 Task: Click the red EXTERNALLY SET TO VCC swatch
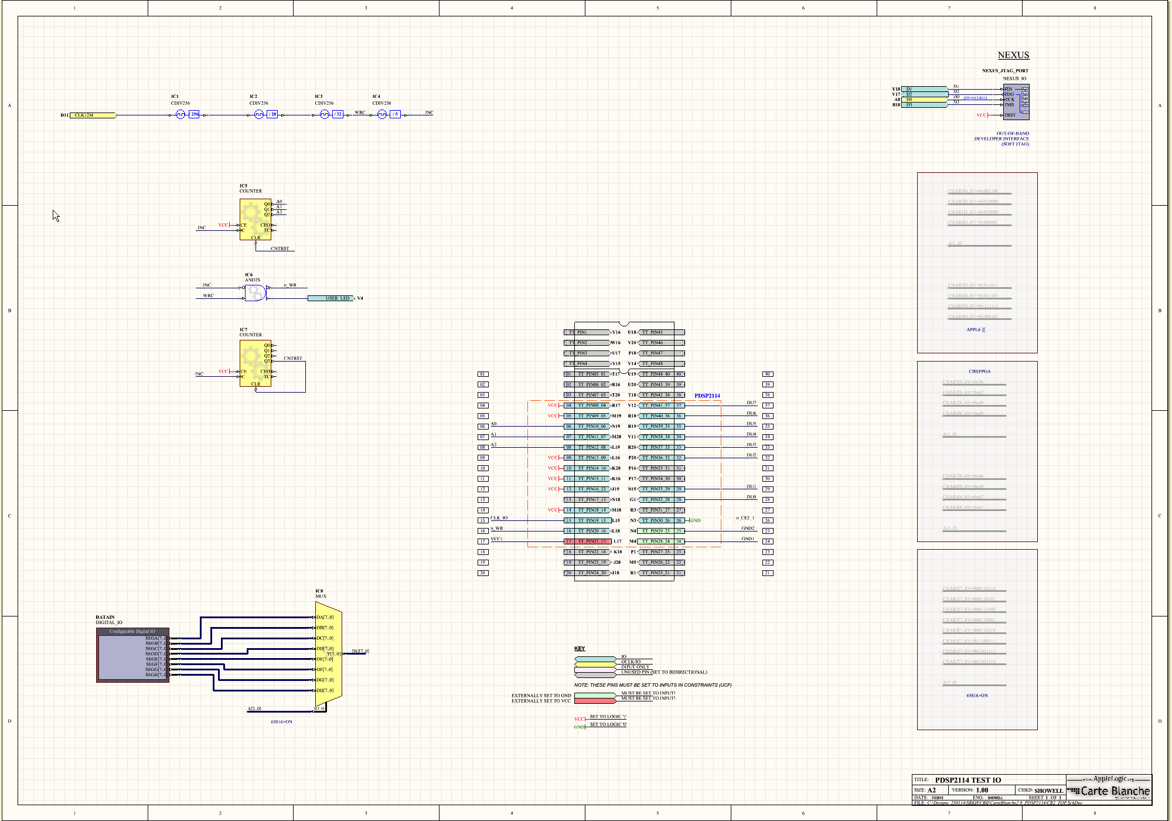[595, 701]
